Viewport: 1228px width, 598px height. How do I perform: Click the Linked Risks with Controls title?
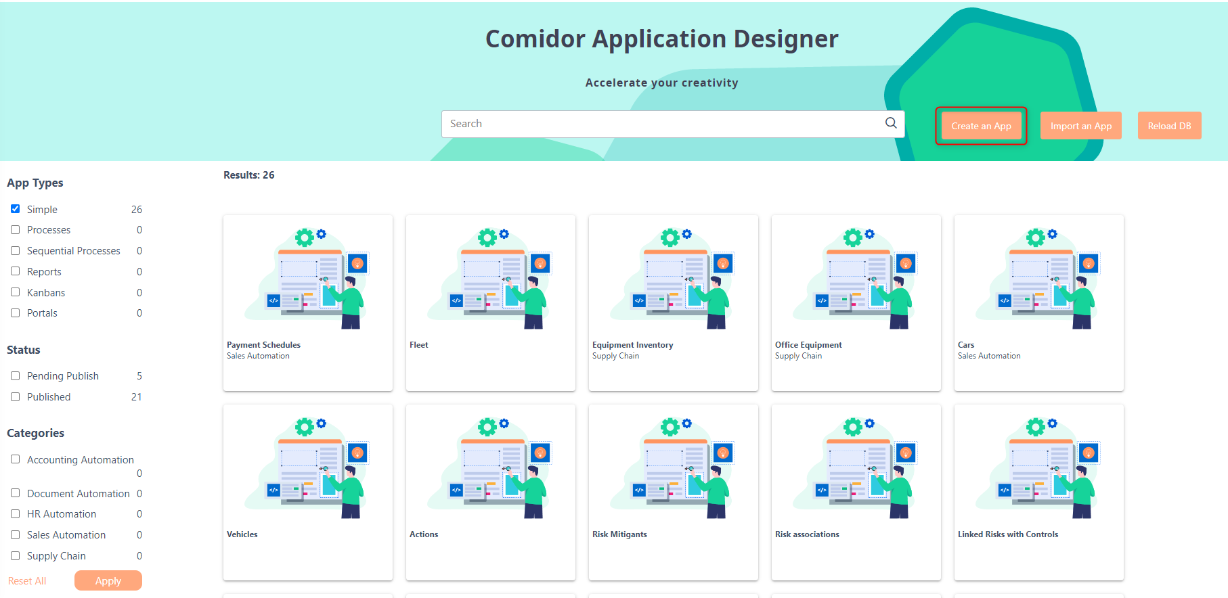coord(1008,534)
